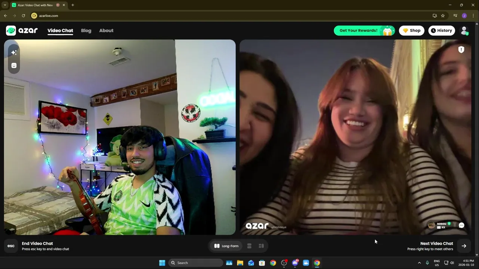The height and width of the screenshot is (269, 479).
Task: Click the taskbar Search box
Action: [196, 263]
